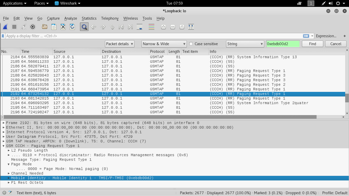Collapse the GSM CCCH Paging Request section

click(4, 146)
